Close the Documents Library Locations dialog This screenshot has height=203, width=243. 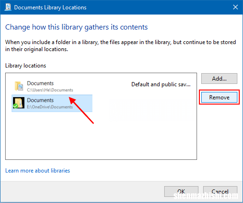point(235,7)
